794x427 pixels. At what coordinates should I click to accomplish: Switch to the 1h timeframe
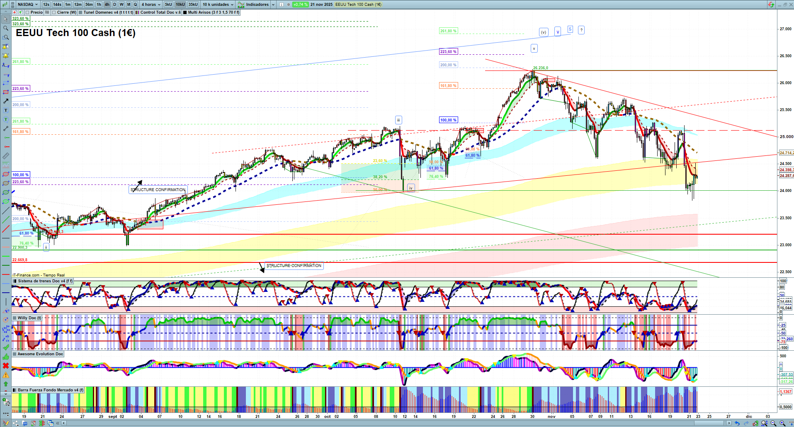click(99, 5)
